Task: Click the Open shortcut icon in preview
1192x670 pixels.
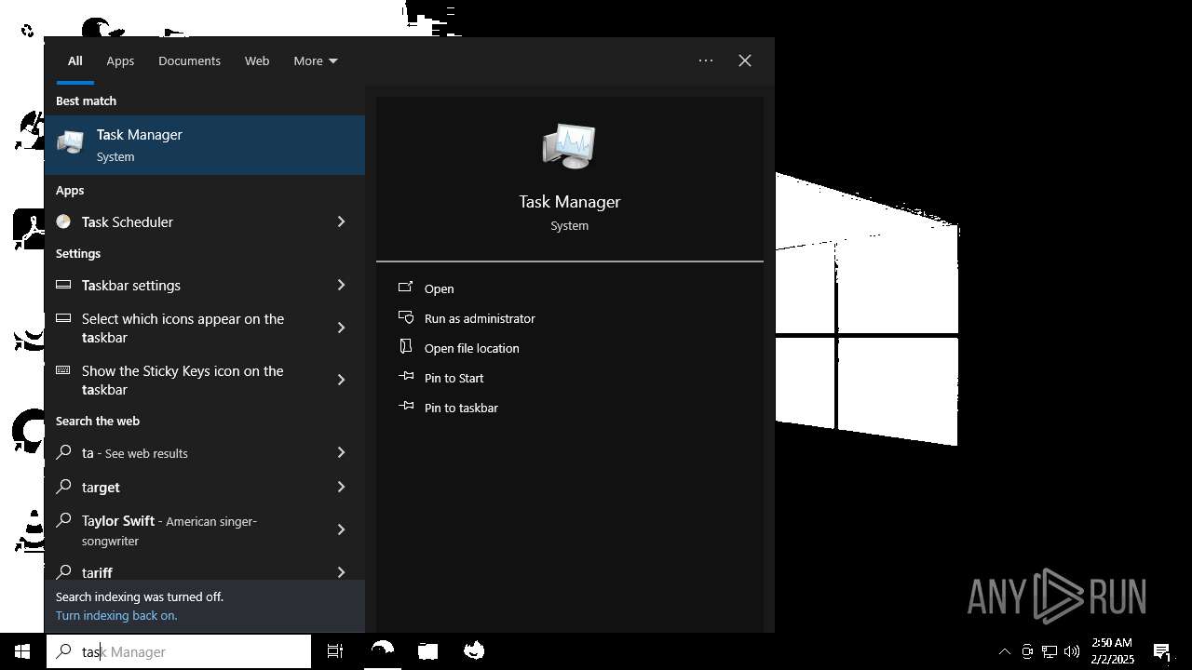Action: (x=406, y=288)
